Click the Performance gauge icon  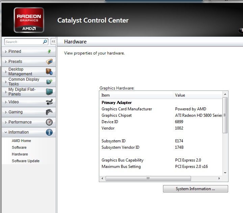pos(49,122)
